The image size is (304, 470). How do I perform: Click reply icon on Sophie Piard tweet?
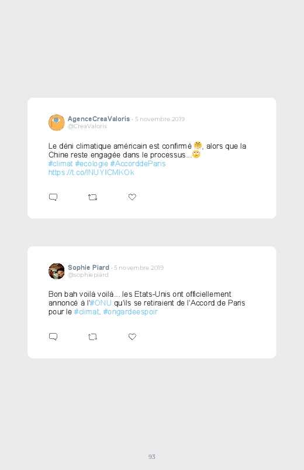point(53,337)
